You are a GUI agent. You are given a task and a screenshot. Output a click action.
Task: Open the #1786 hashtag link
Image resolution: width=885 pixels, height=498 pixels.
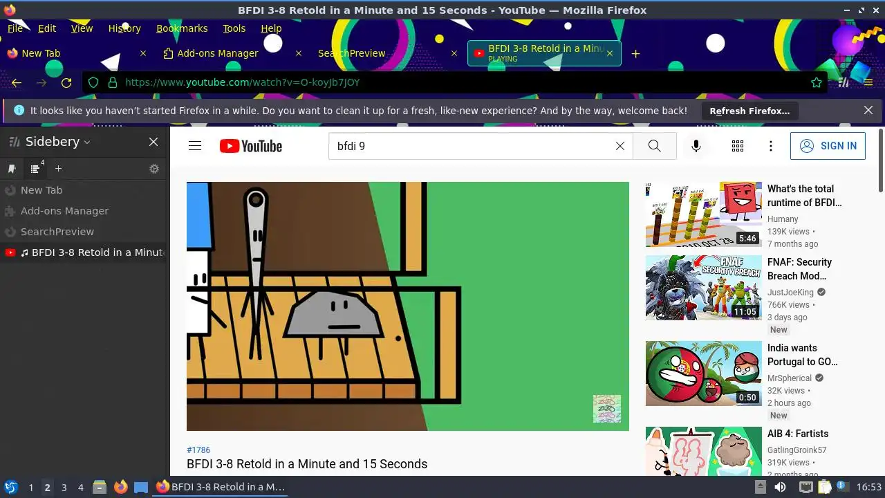(x=198, y=450)
